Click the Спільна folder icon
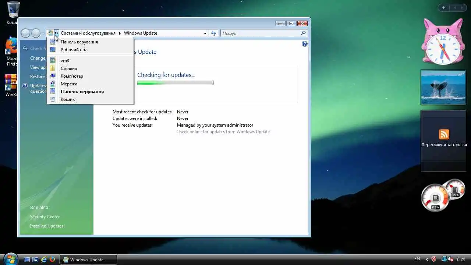The height and width of the screenshot is (265, 471). pos(53,68)
